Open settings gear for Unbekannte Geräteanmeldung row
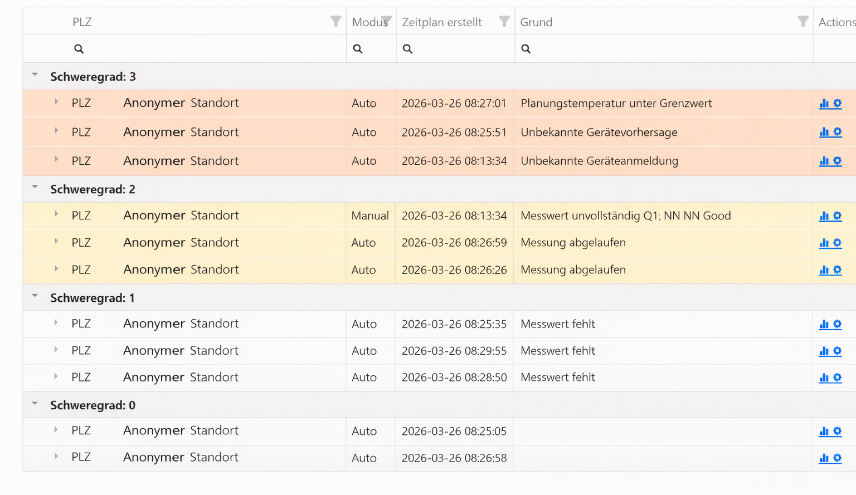Viewport: 856px width, 495px height. pos(837,161)
